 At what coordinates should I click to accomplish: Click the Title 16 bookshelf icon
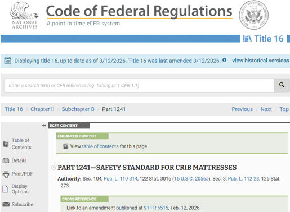pyautogui.click(x=247, y=39)
